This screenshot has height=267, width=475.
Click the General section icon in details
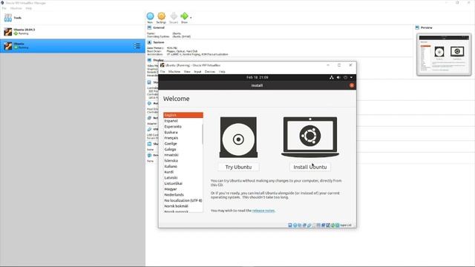tap(149, 27)
